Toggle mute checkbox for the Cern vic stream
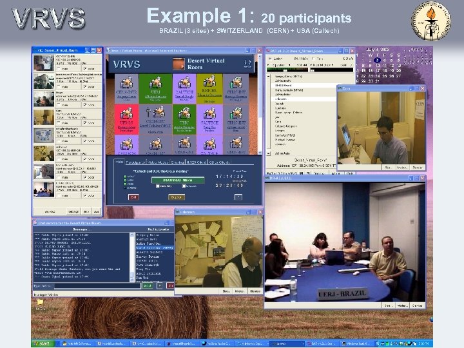 point(59,123)
